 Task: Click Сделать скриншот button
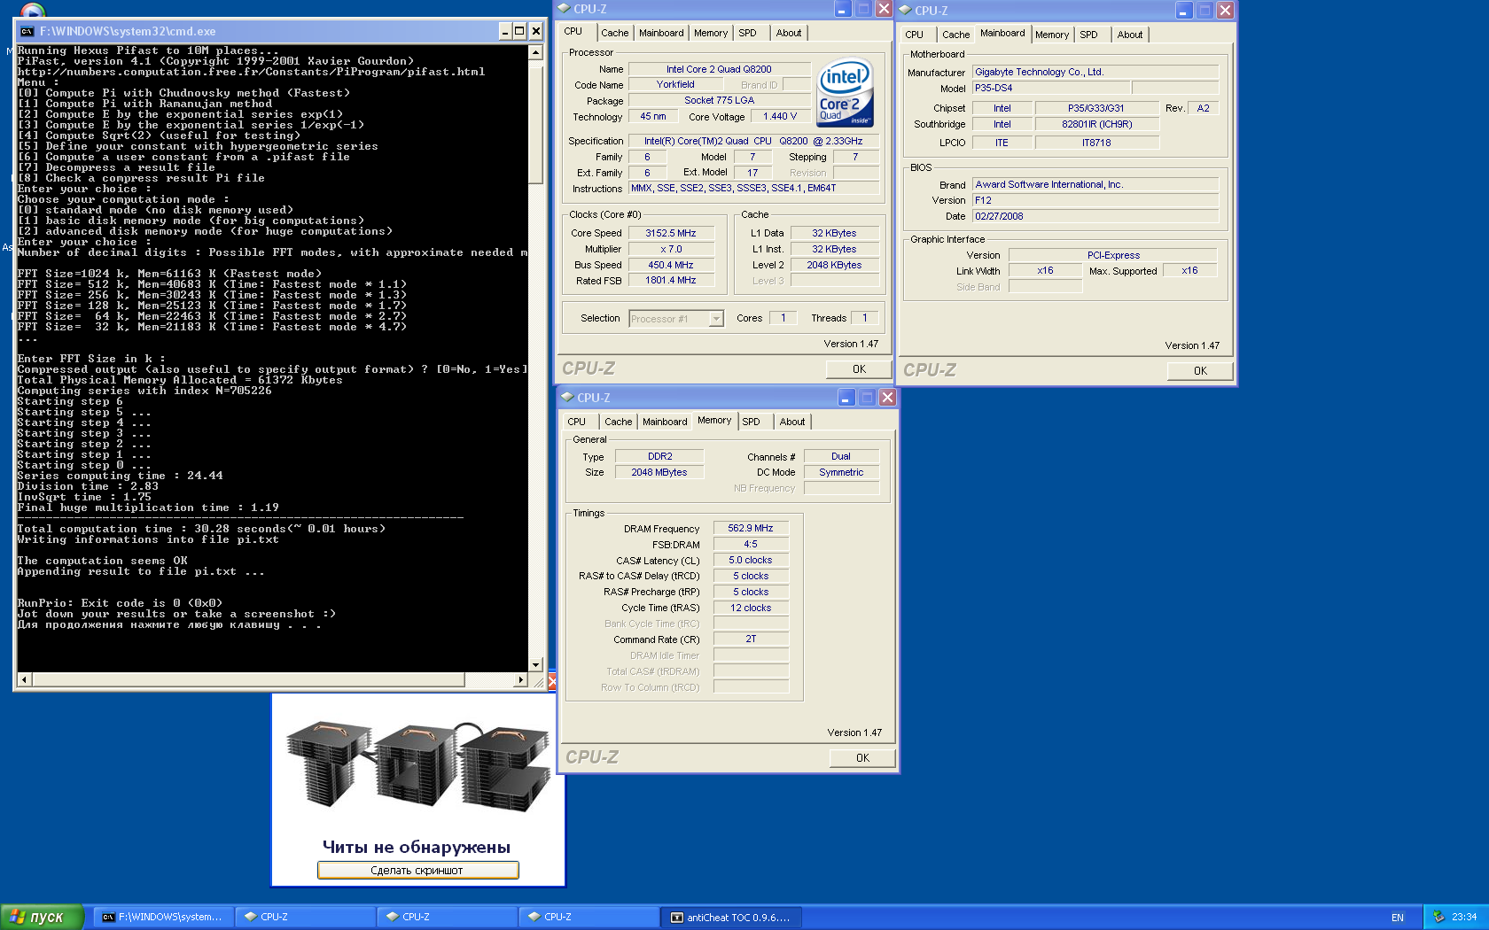(417, 871)
